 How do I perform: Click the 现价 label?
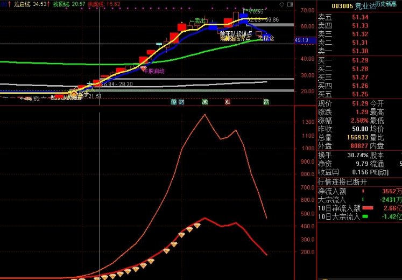click(325, 103)
